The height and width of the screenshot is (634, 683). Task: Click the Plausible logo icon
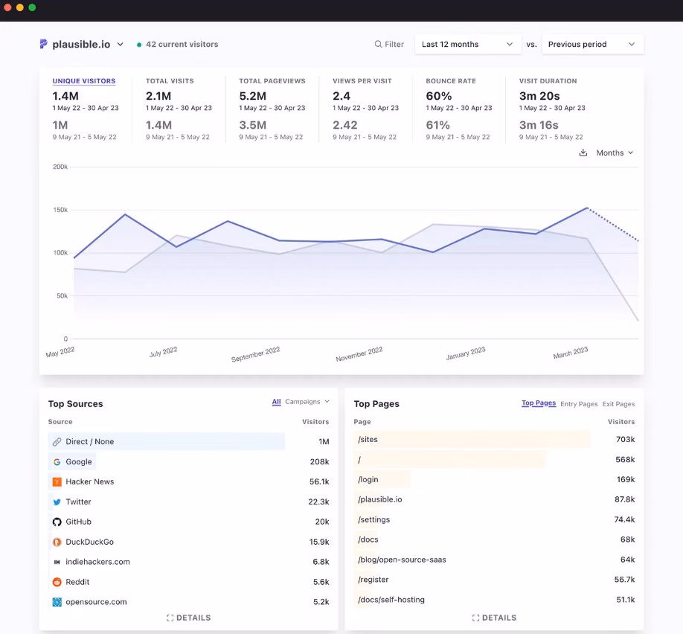[x=43, y=44]
